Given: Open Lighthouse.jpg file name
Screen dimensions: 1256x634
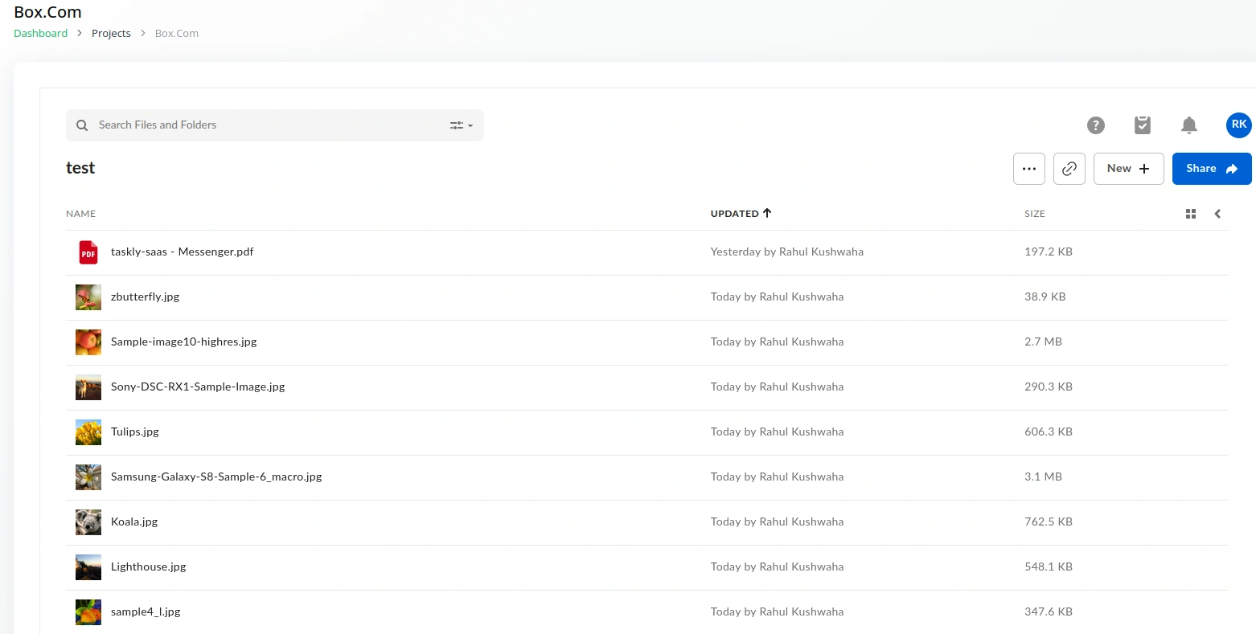Looking at the screenshot, I should tap(149, 567).
